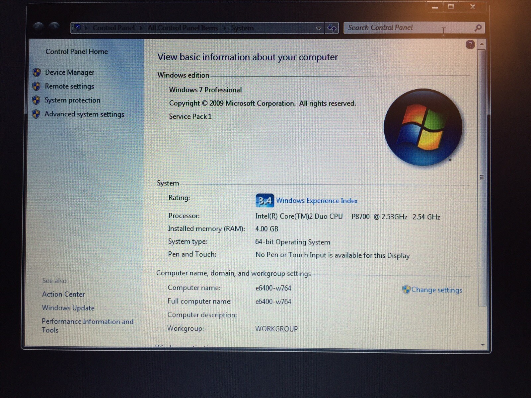Click the 4.00 GB memory value

pyautogui.click(x=267, y=229)
